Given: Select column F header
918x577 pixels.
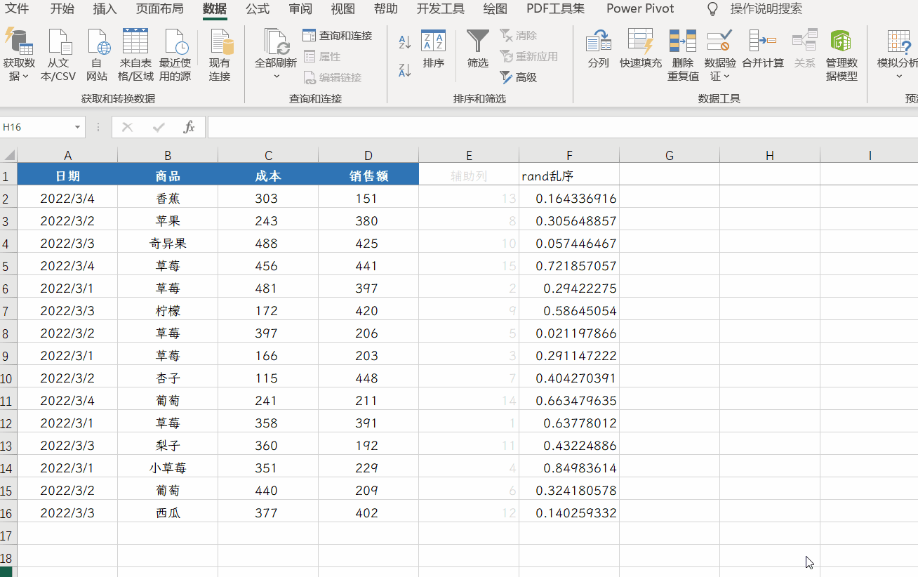Looking at the screenshot, I should (x=569, y=155).
